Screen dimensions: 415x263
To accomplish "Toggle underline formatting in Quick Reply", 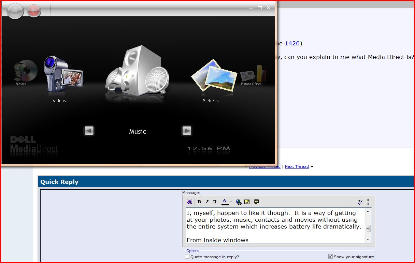I will click(x=215, y=202).
